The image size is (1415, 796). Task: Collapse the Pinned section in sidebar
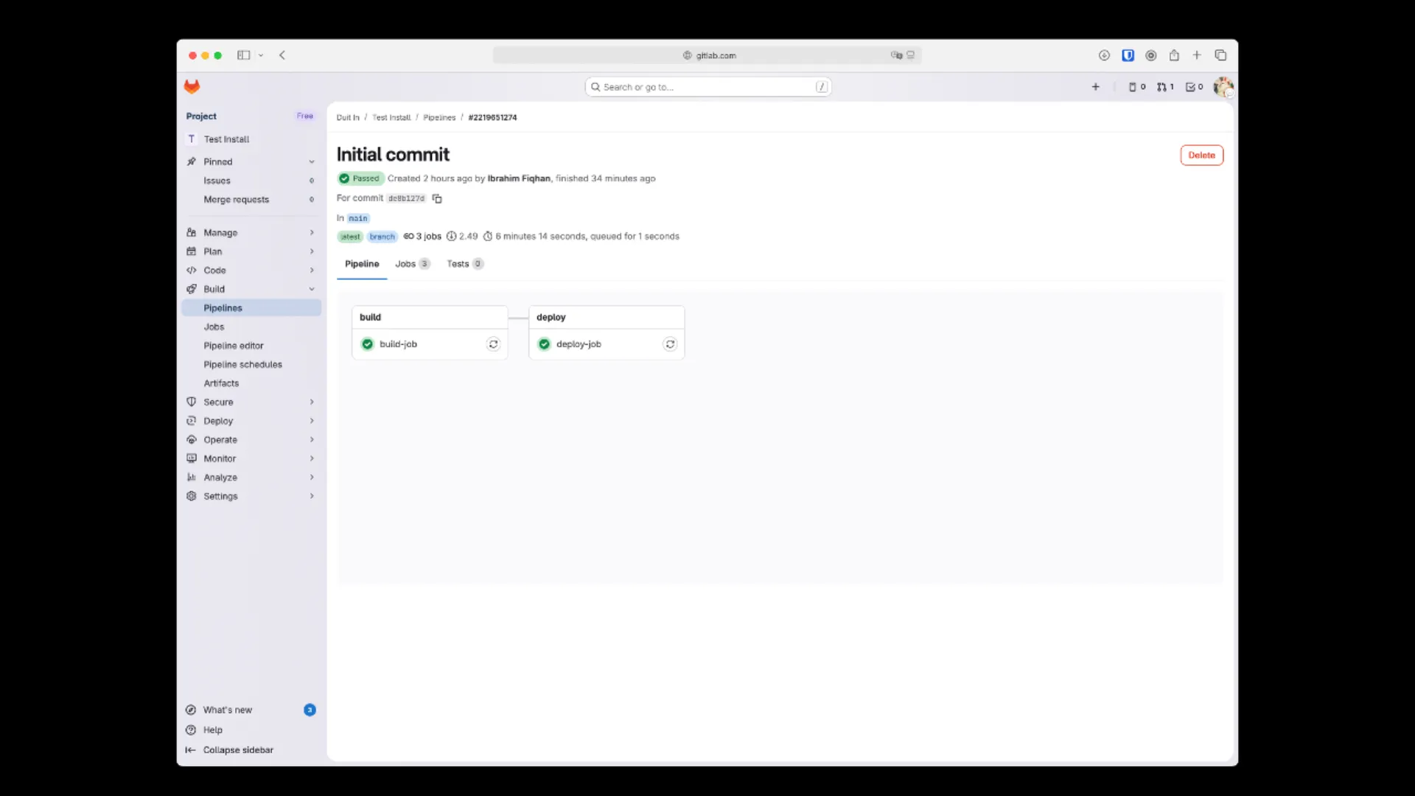(x=312, y=162)
